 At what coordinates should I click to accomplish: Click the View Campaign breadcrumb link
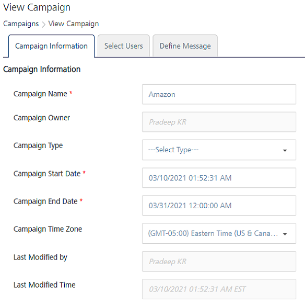(x=74, y=24)
